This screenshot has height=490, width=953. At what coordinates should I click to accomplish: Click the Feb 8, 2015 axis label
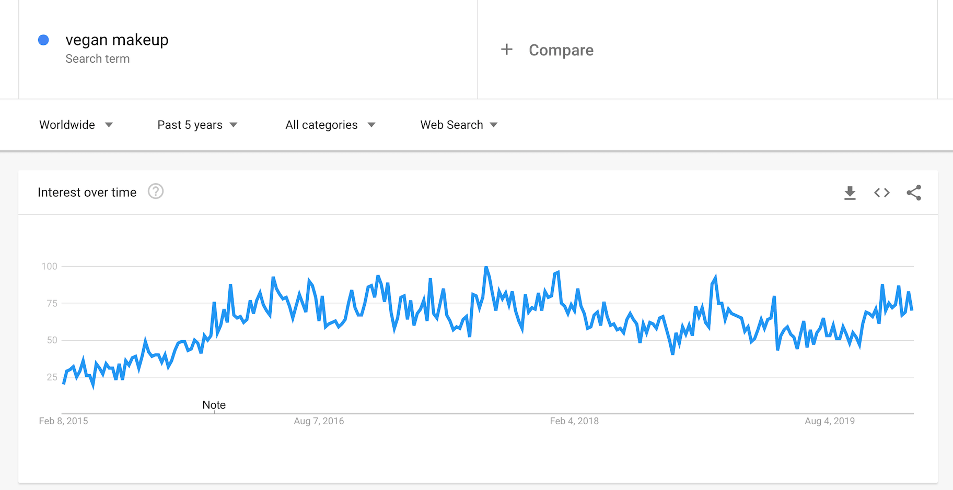pos(64,421)
